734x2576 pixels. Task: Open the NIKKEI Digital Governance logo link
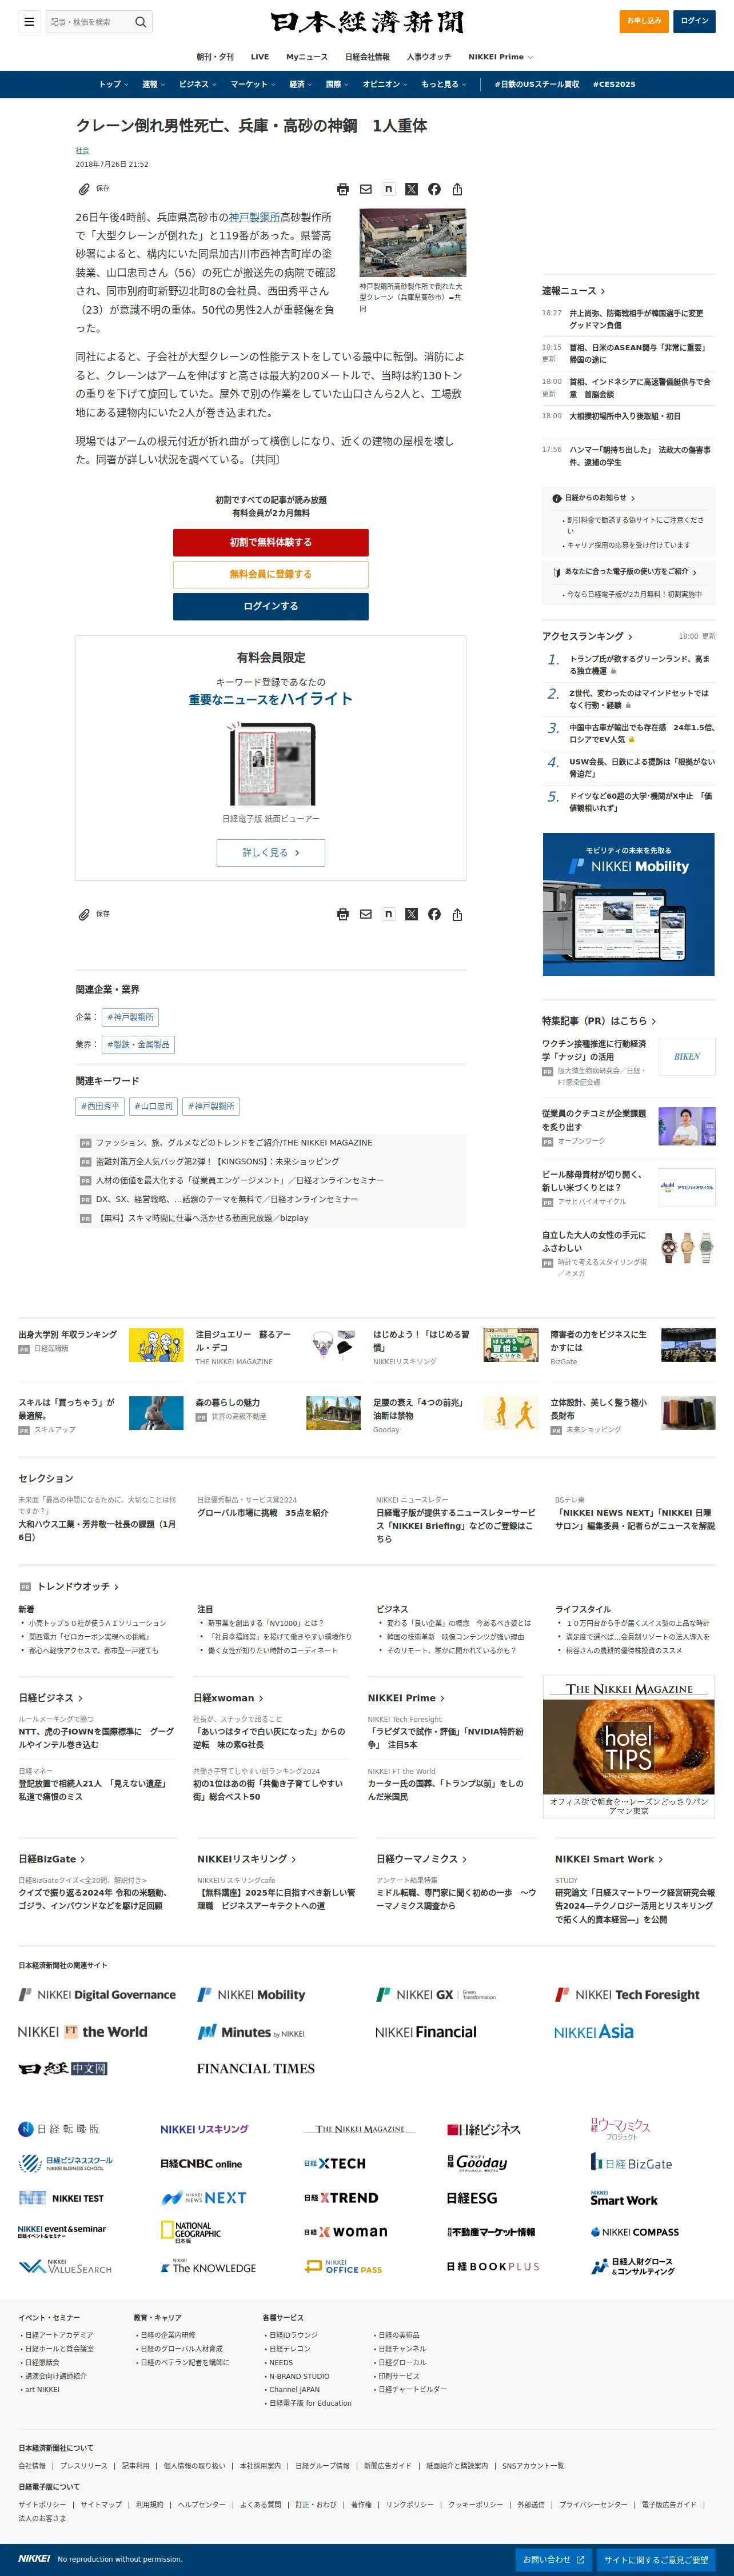tap(97, 1994)
